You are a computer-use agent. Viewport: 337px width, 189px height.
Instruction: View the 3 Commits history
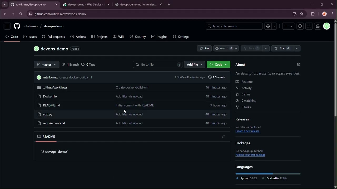(217, 77)
